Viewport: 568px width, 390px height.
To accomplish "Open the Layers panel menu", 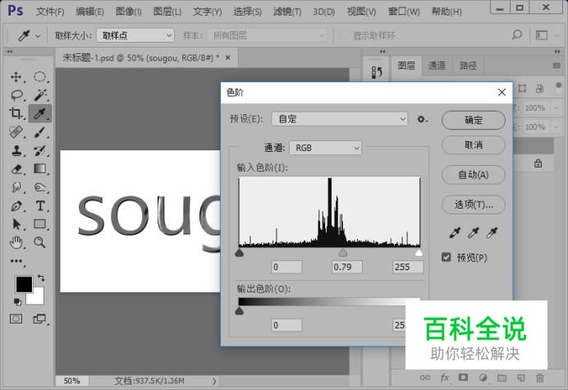I will [557, 66].
